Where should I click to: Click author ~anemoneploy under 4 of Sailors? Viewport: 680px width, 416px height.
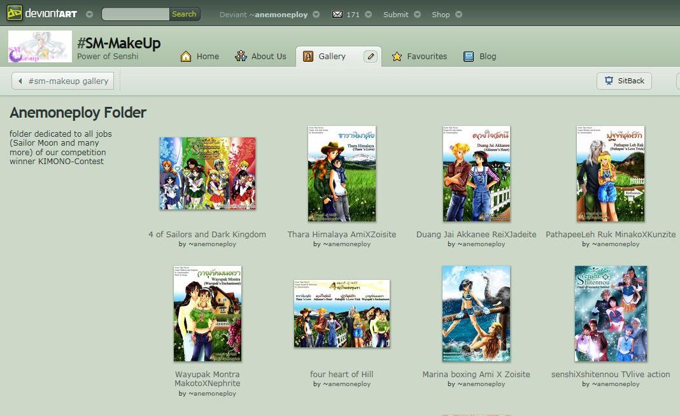pyautogui.click(x=212, y=244)
